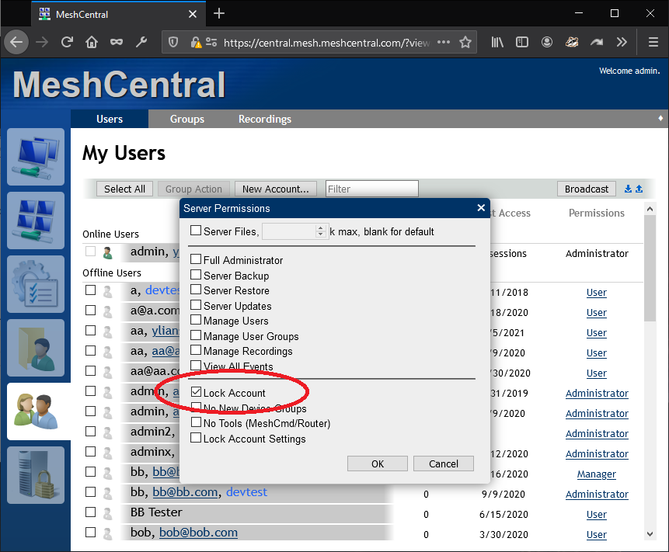
Task: Open the My Files sidebar icon
Action: point(36,348)
